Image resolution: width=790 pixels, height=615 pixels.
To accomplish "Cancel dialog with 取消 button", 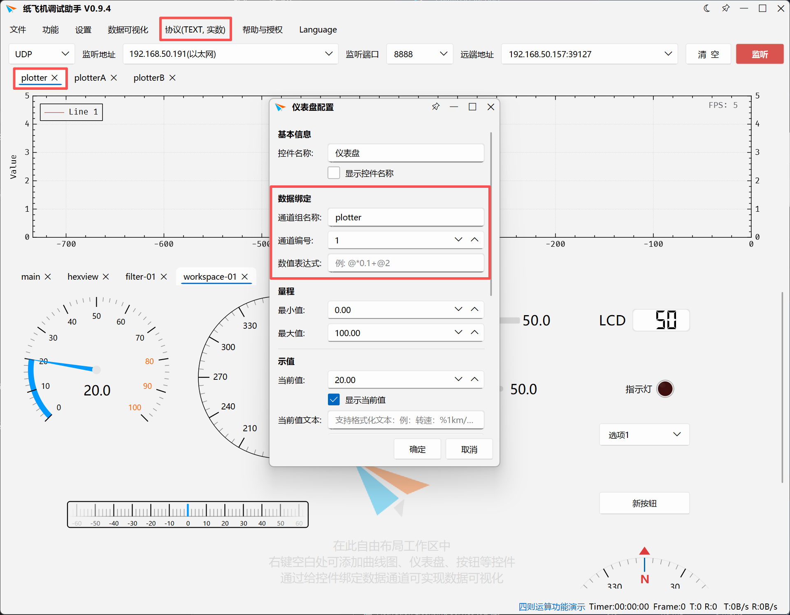I will pyautogui.click(x=469, y=449).
